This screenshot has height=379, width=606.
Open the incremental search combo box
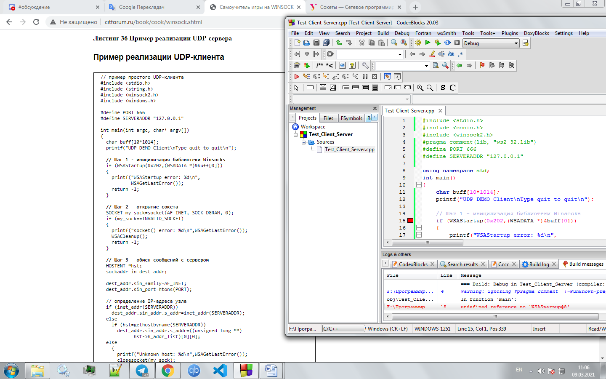pos(370,54)
